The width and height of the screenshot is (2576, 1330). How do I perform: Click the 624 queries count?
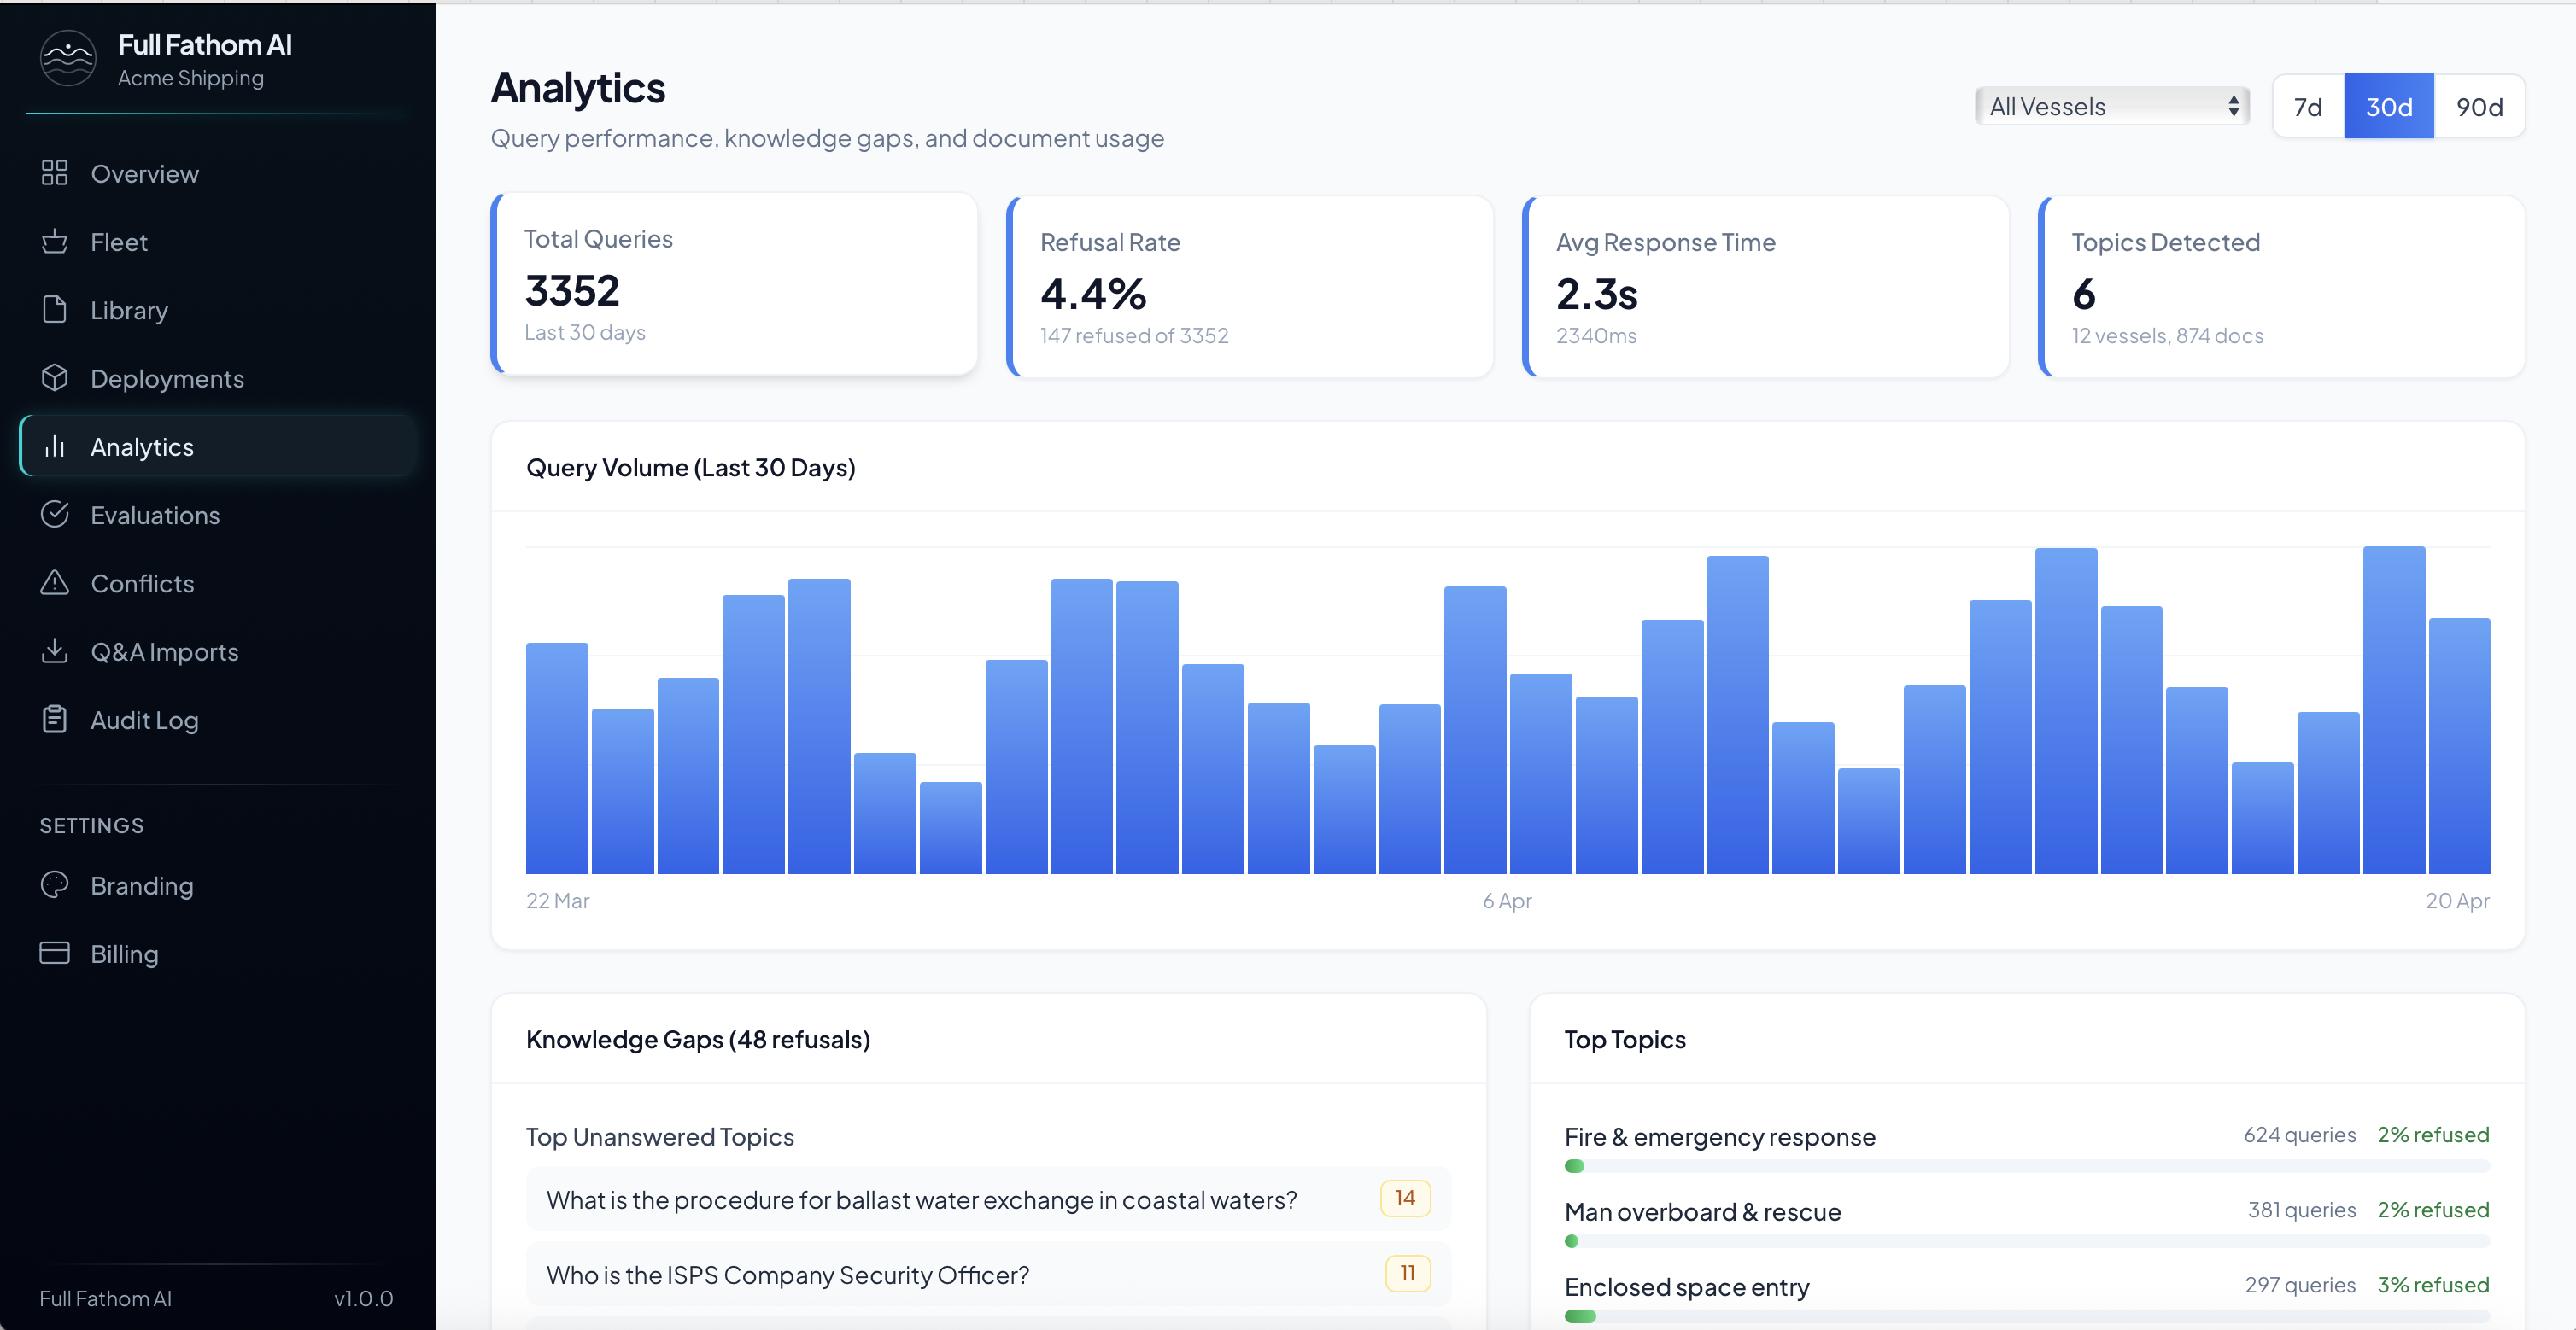pyautogui.click(x=2299, y=1135)
